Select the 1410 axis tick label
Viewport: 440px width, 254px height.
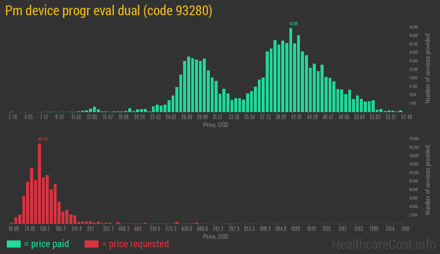[405, 229]
